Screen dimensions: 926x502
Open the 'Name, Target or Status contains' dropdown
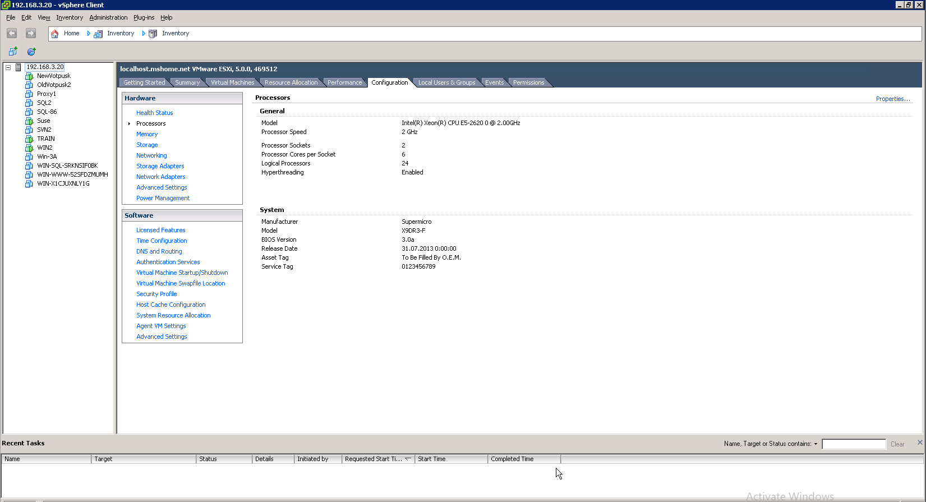coord(816,444)
